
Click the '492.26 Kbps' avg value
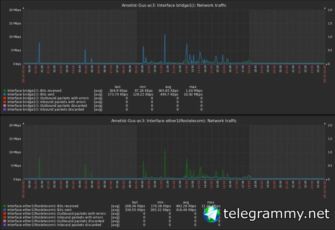point(186,206)
